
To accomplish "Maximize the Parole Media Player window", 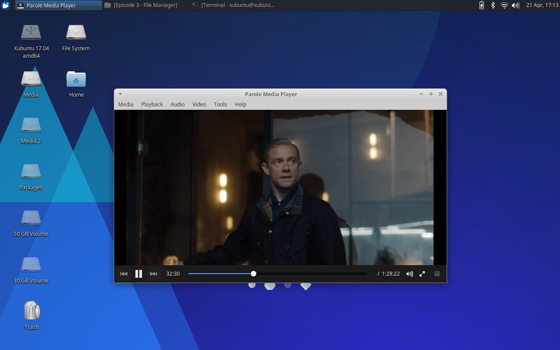I will pos(431,94).
